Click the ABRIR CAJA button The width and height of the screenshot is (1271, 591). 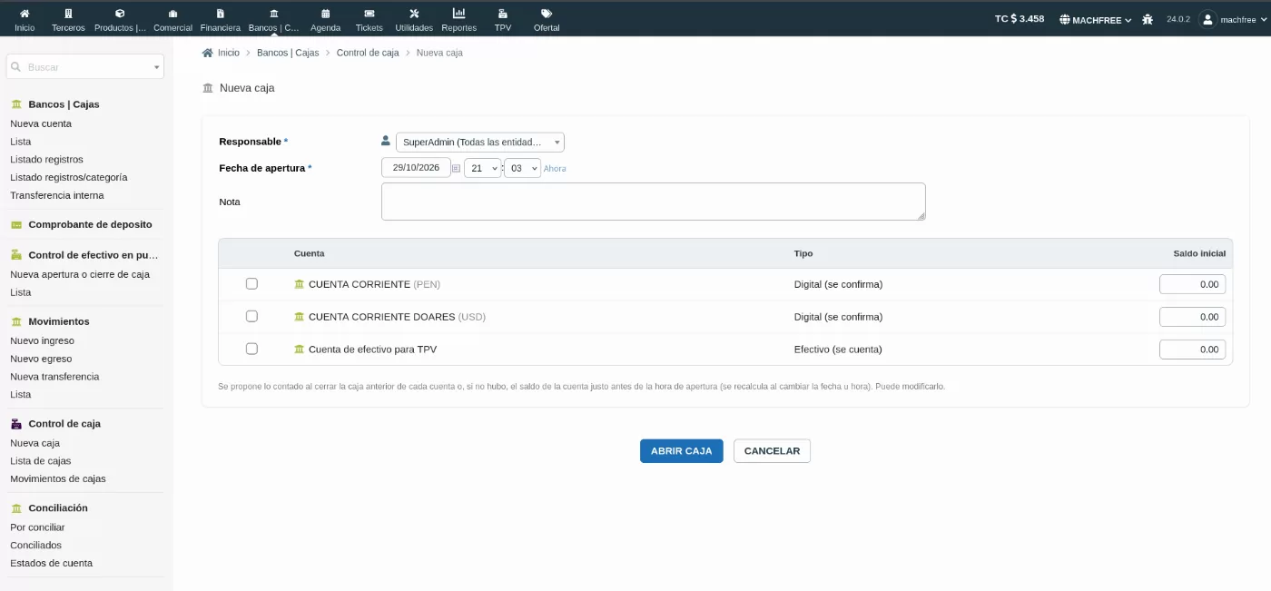682,451
